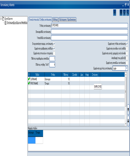Collapse the Εργαζόμενοι tree node
Screen dimensions: 130x156
pyautogui.click(x=1, y=19)
